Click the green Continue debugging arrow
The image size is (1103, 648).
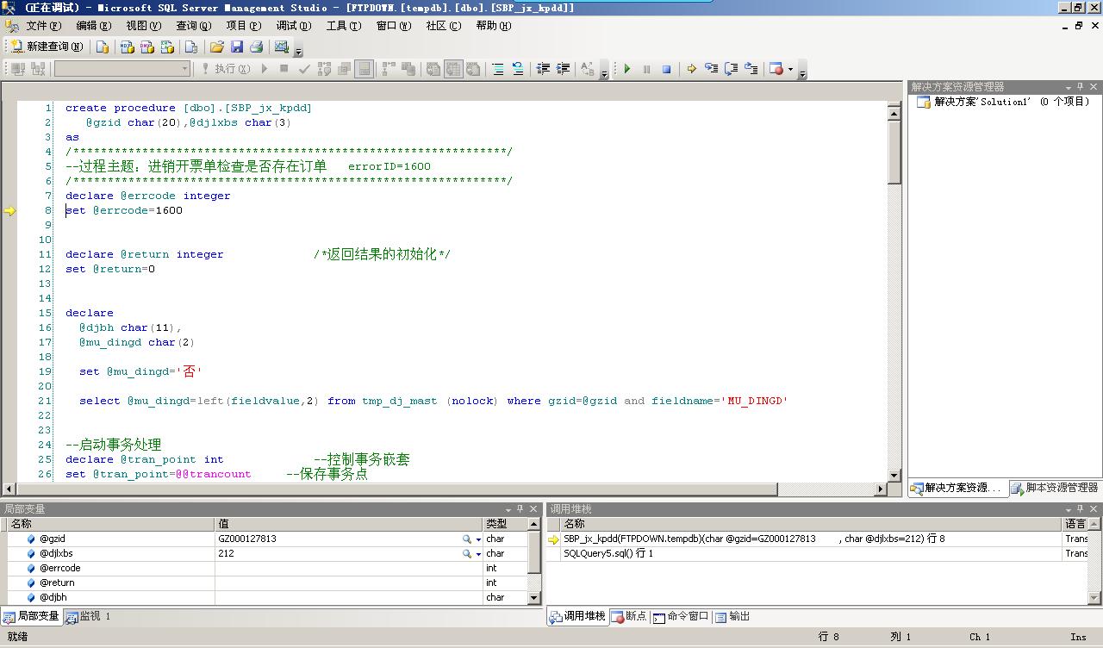pos(627,69)
